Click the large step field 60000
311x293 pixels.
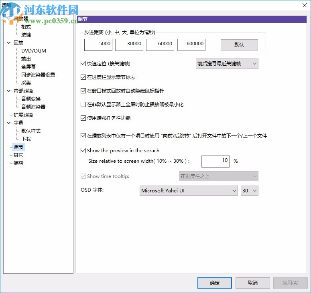[x=160, y=45]
